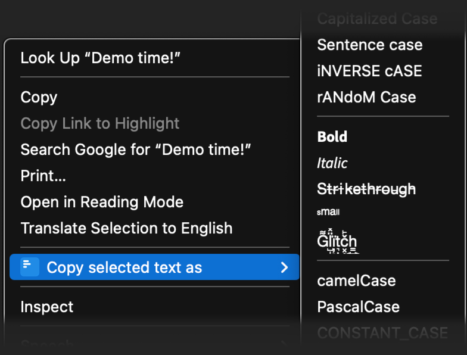Click Inspect in the context menu
467x355 pixels.
click(x=47, y=307)
